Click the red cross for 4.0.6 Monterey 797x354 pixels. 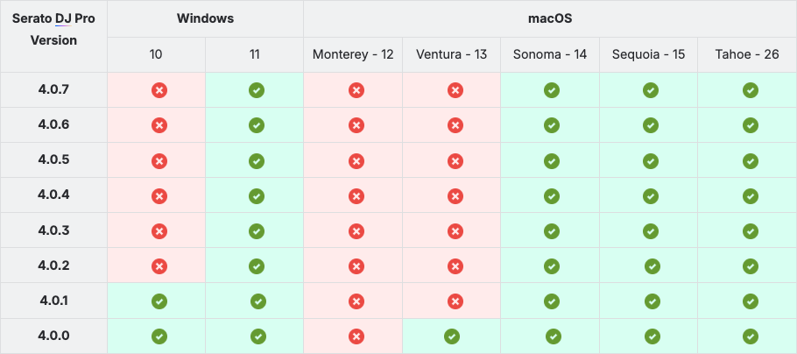[x=356, y=125]
